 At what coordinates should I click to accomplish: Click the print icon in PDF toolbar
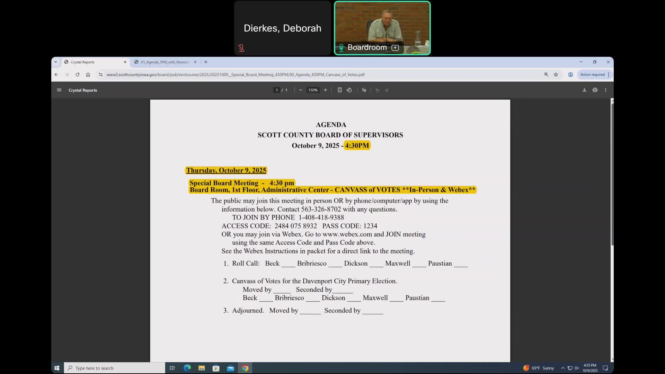(595, 90)
